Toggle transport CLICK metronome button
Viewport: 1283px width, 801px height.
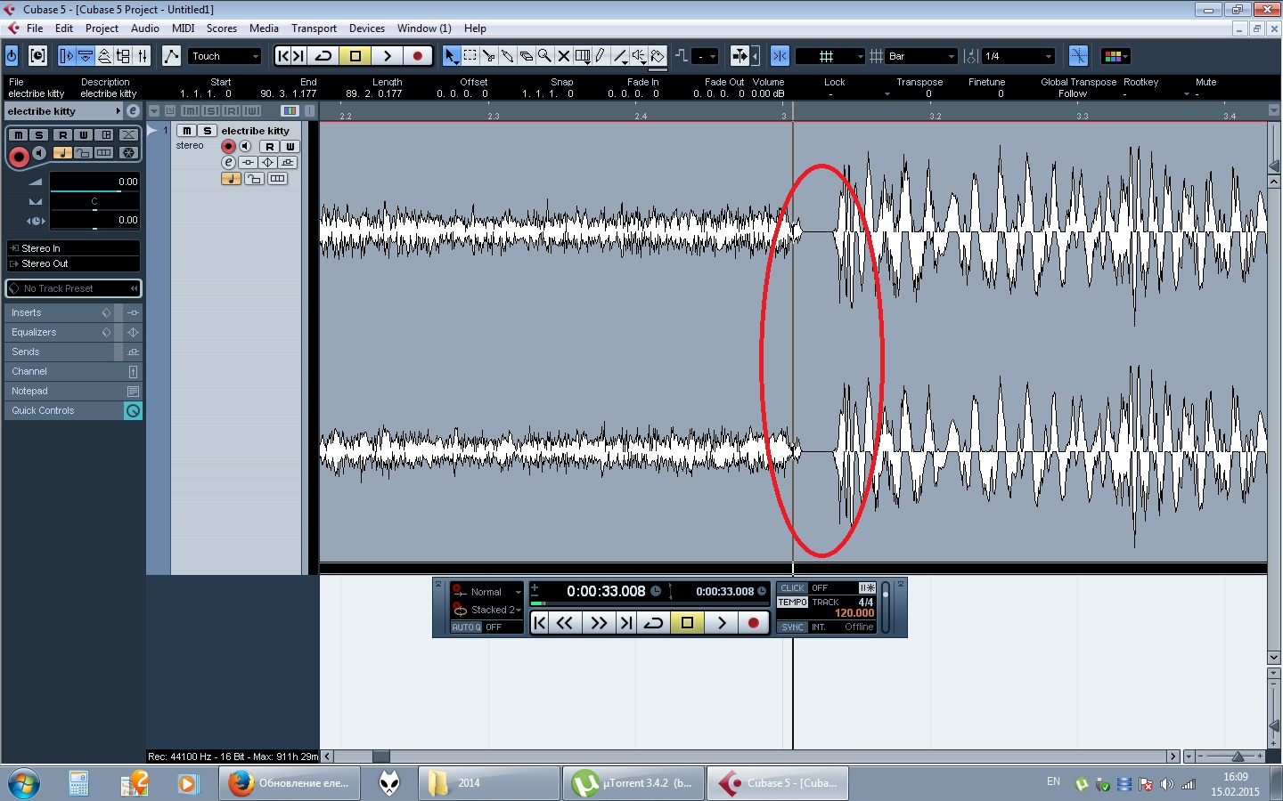click(x=792, y=588)
